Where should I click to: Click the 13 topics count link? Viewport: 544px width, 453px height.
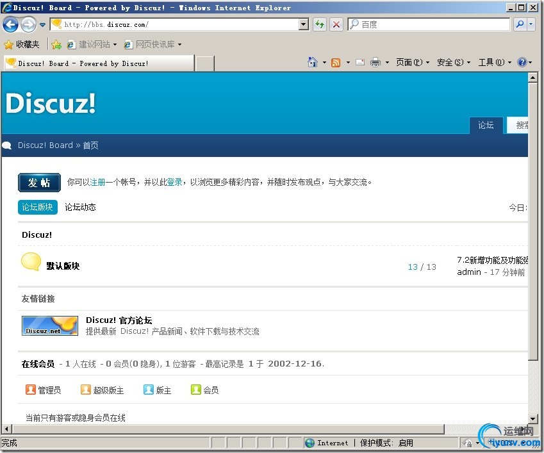[x=413, y=267]
